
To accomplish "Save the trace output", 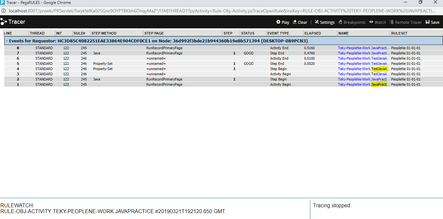I will (x=432, y=22).
